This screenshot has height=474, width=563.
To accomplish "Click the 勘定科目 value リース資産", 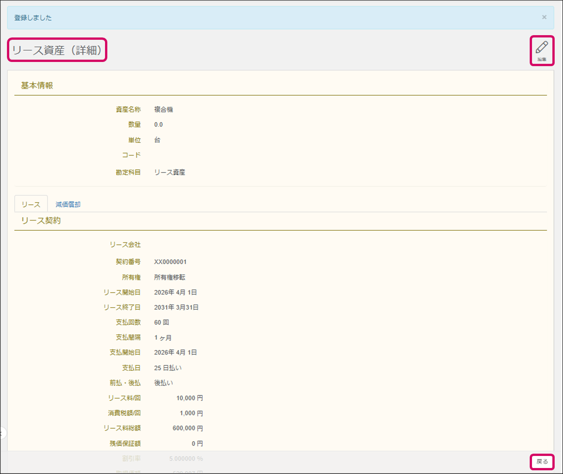I will pos(169,172).
